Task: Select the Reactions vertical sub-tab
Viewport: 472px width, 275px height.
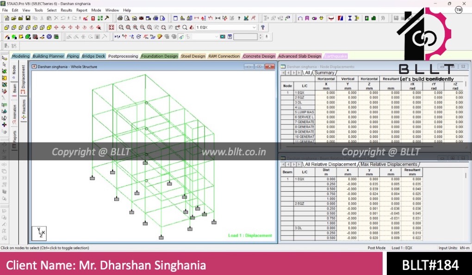Action: click(x=24, y=110)
